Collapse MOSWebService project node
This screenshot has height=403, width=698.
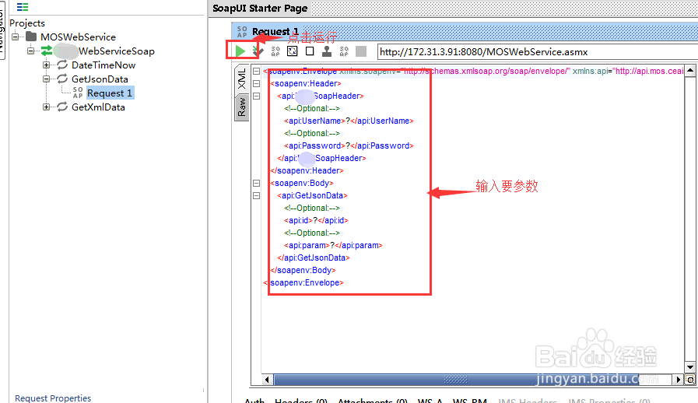(16, 37)
